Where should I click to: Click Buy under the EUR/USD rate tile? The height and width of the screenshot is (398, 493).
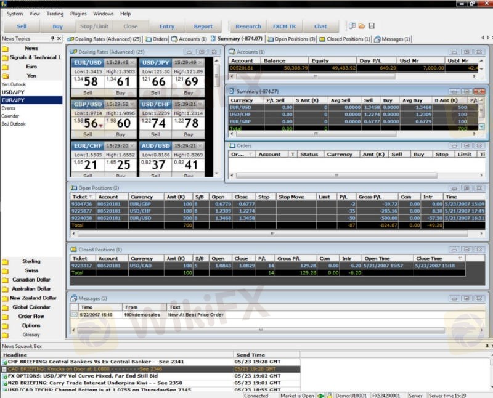[x=120, y=92]
